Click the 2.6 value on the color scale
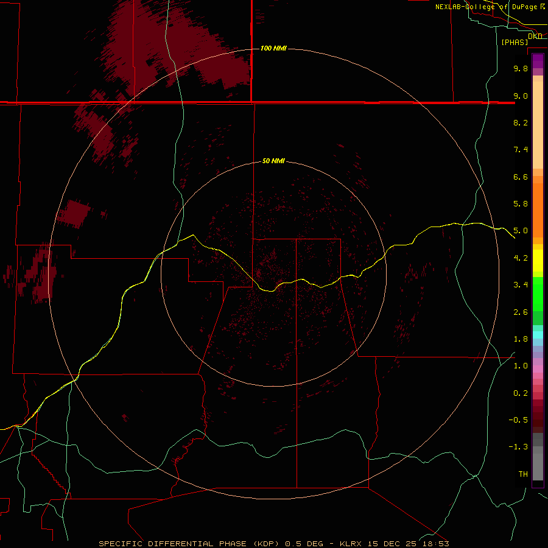Image resolution: width=548 pixels, height=548 pixels. (x=521, y=312)
